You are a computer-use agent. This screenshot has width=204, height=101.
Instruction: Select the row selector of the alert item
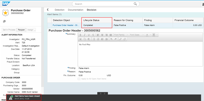click(x=49, y=25)
